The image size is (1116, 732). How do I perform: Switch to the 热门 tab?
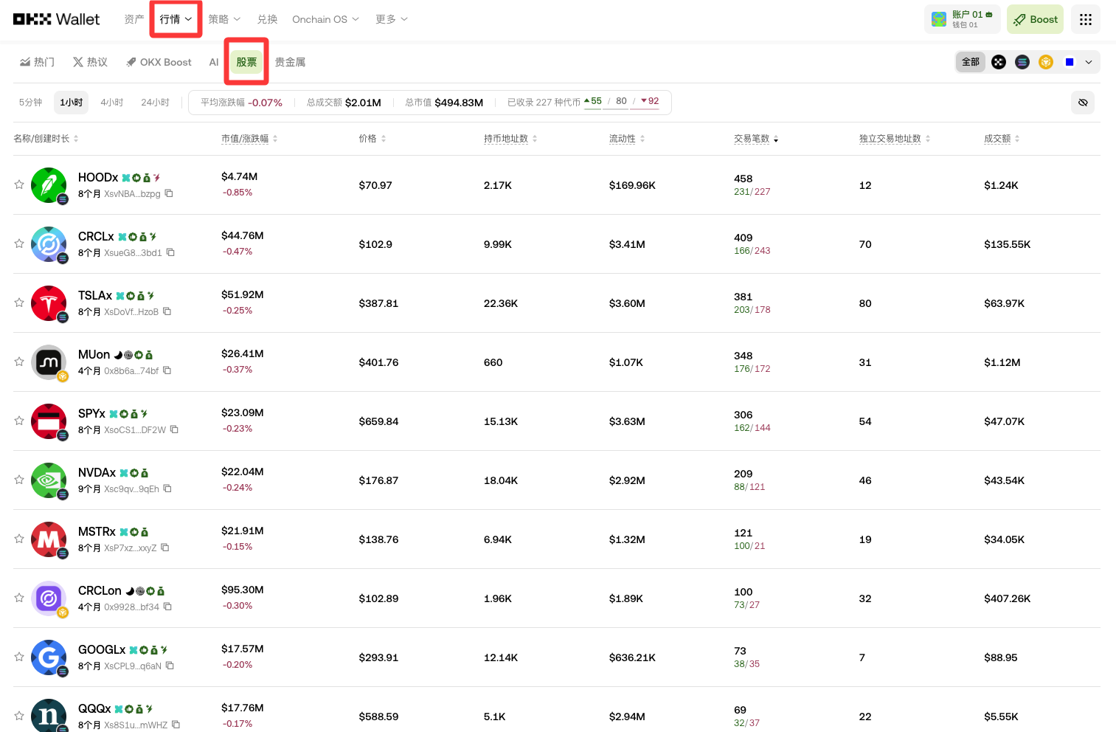pyautogui.click(x=37, y=62)
